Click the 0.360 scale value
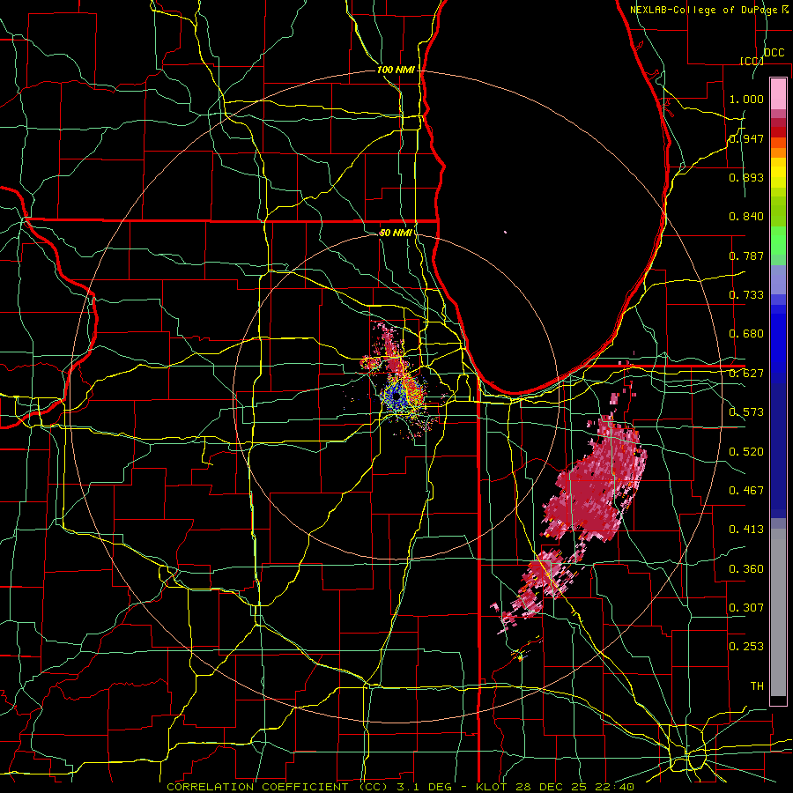Screen dimensions: 793x793 746,569
